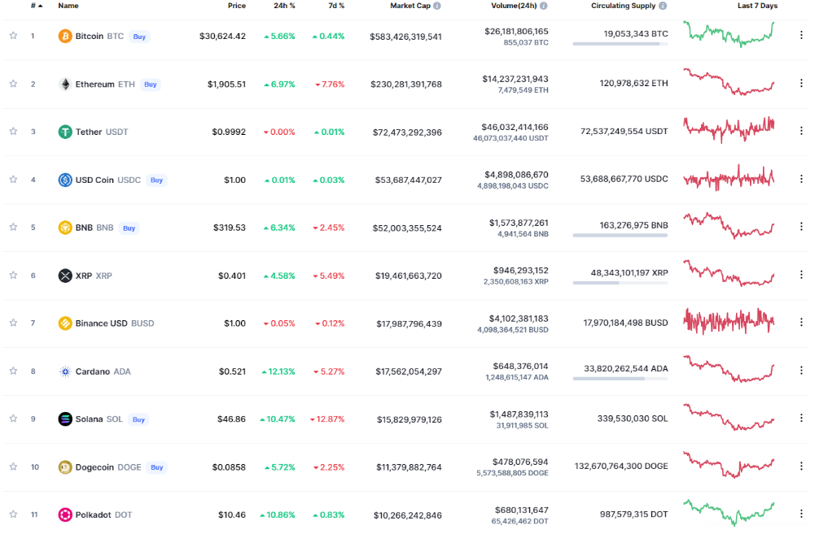The width and height of the screenshot is (819, 534).
Task: Click the BNB circulating supply progress bar
Action: (x=620, y=235)
